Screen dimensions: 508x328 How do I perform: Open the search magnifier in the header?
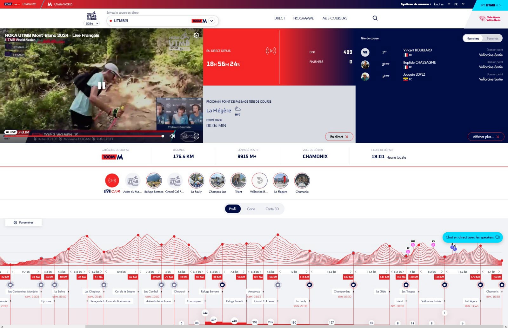tap(375, 18)
